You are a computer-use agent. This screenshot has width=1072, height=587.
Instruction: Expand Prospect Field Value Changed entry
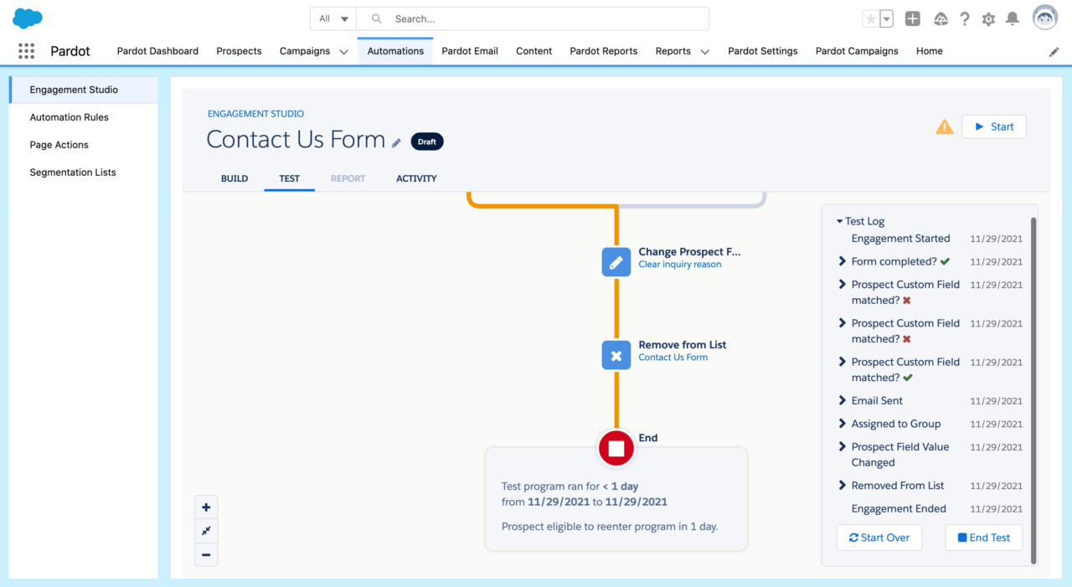843,446
